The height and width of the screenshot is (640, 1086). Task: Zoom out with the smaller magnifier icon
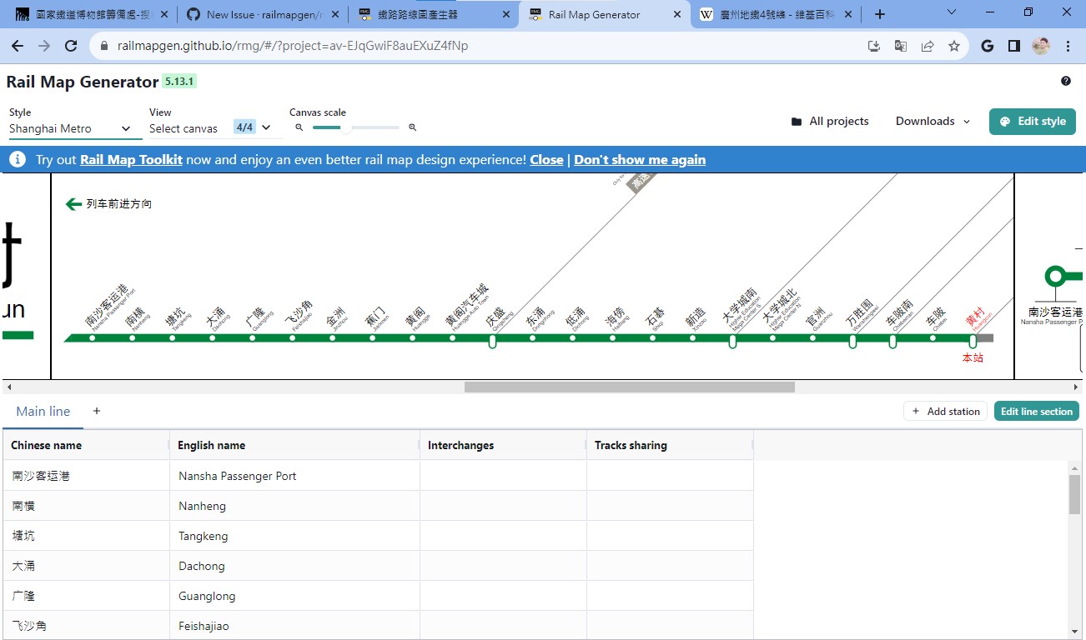(x=299, y=127)
